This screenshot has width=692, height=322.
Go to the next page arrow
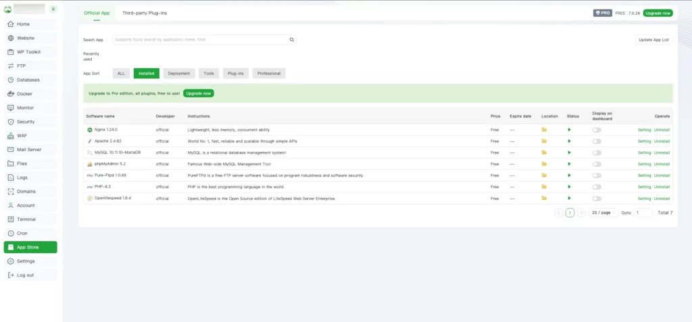pos(582,213)
